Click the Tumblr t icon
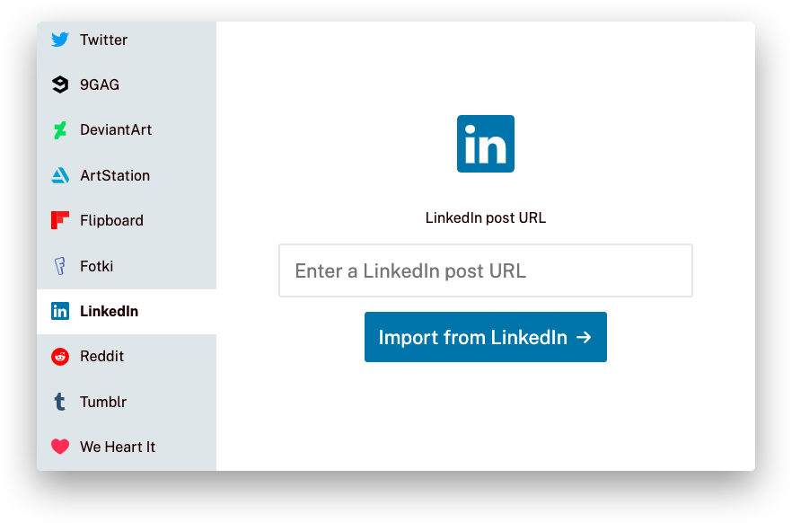Viewport: 792px width, 523px height. [x=59, y=402]
